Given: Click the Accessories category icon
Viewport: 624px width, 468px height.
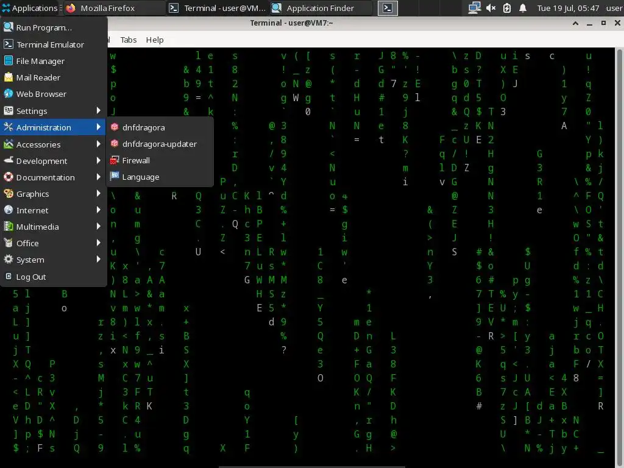Looking at the screenshot, I should [x=9, y=144].
